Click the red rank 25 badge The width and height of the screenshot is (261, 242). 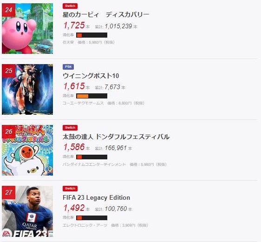pyautogui.click(x=9, y=71)
